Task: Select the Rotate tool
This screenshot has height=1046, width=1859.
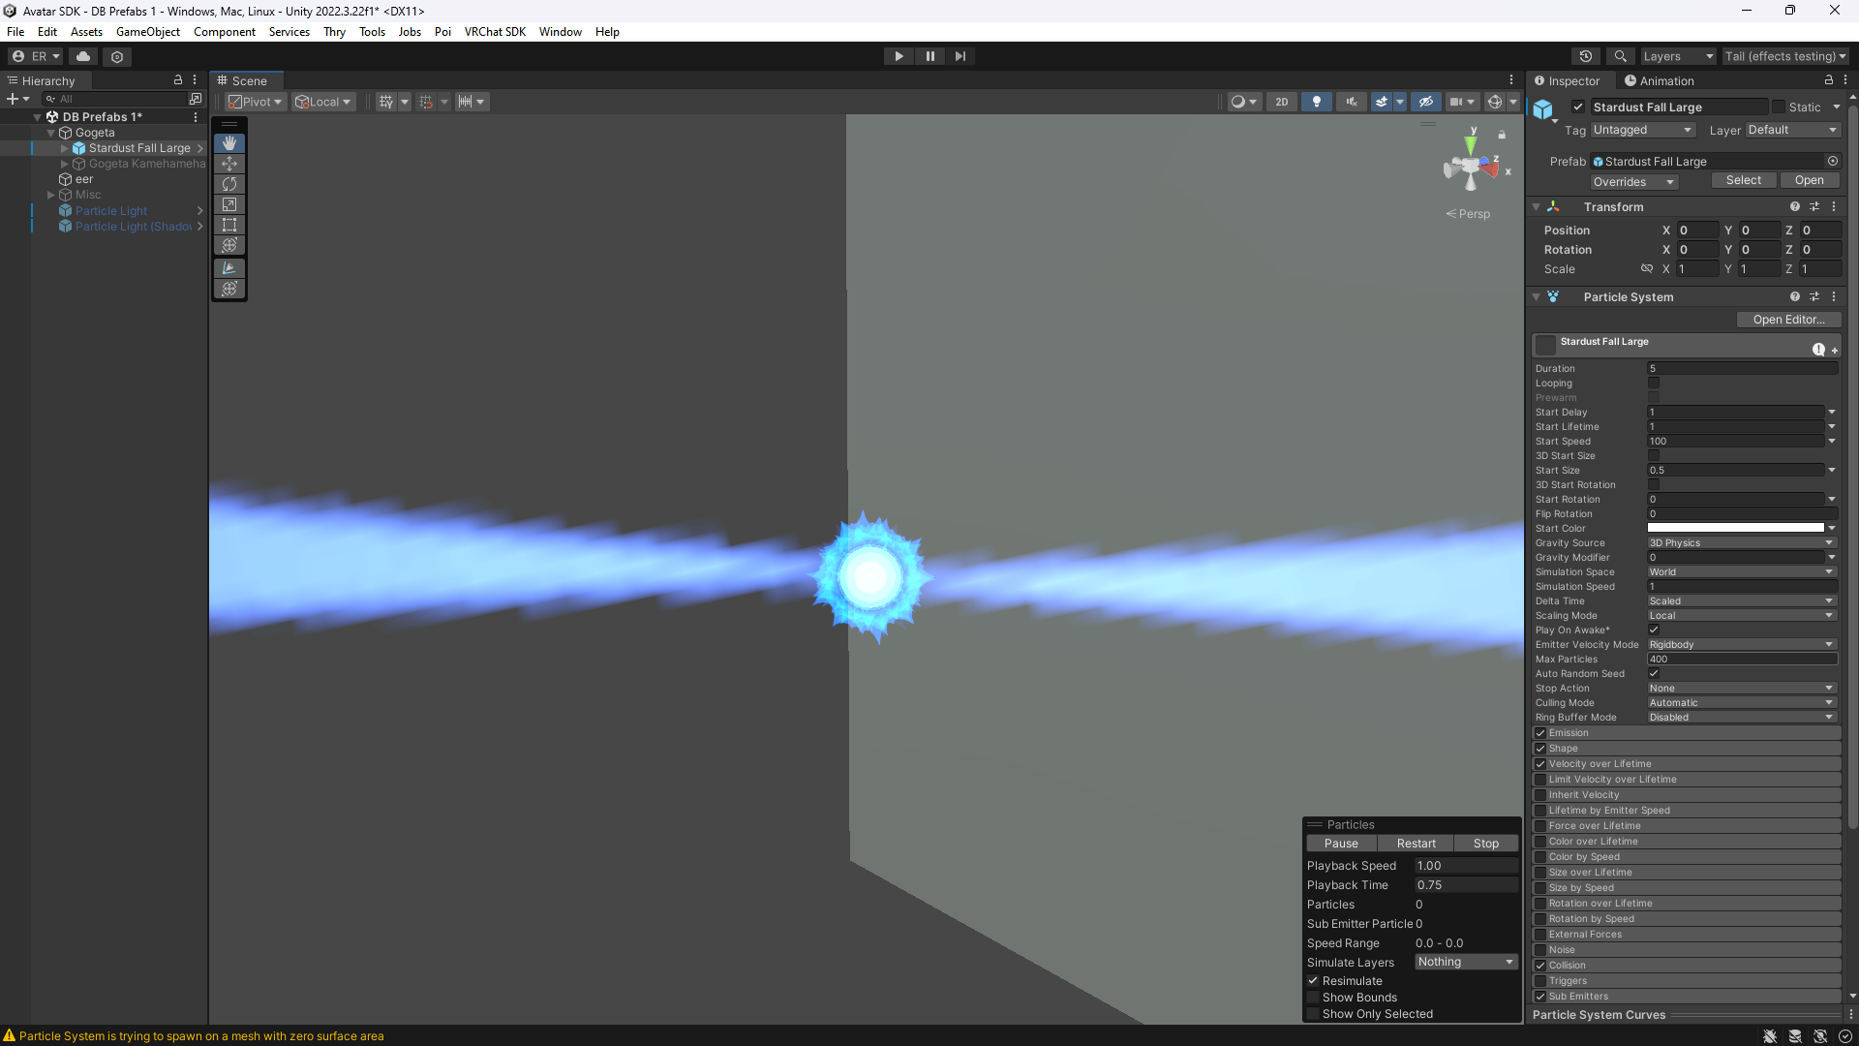Action: (x=229, y=184)
